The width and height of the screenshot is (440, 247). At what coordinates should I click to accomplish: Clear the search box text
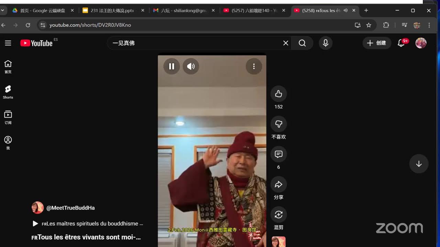click(x=286, y=43)
